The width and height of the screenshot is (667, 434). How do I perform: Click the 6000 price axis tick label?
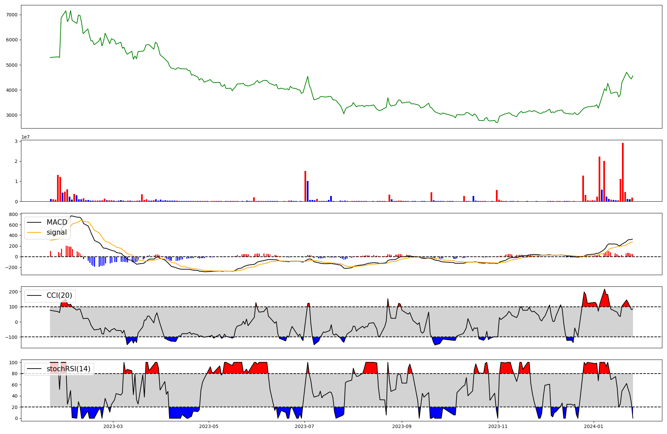click(x=12, y=40)
